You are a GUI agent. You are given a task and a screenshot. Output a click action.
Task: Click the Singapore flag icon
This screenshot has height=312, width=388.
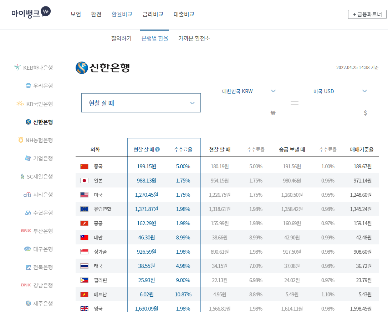pos(85,252)
